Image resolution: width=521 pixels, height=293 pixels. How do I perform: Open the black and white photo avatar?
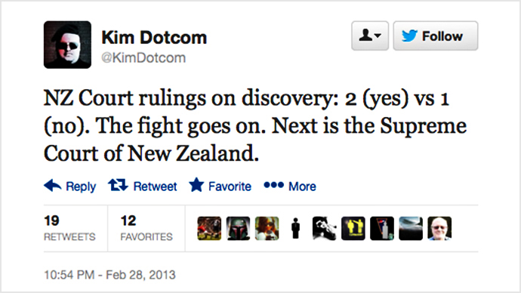click(x=324, y=229)
